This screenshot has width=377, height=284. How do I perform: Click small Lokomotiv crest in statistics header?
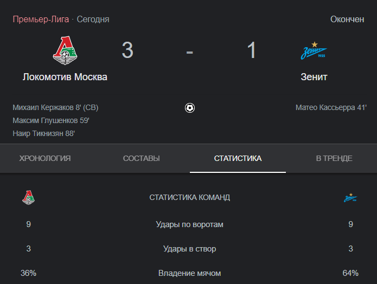click(x=28, y=197)
